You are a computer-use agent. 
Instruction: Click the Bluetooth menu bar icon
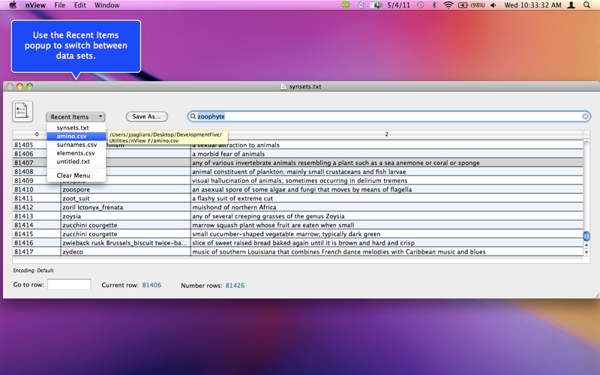click(434, 5)
